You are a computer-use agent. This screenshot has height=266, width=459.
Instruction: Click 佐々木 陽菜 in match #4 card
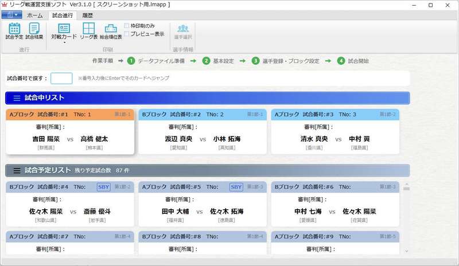coord(46,212)
